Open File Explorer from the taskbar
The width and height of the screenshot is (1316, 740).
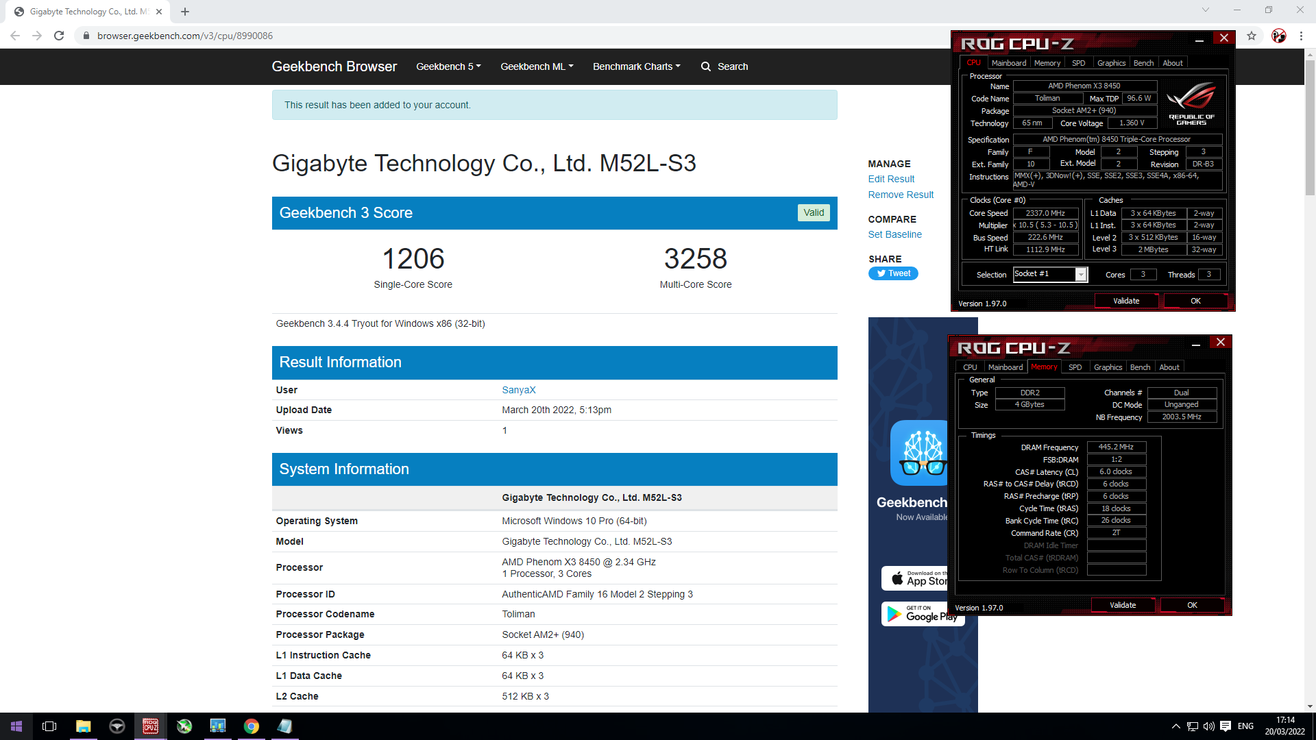pos(83,726)
